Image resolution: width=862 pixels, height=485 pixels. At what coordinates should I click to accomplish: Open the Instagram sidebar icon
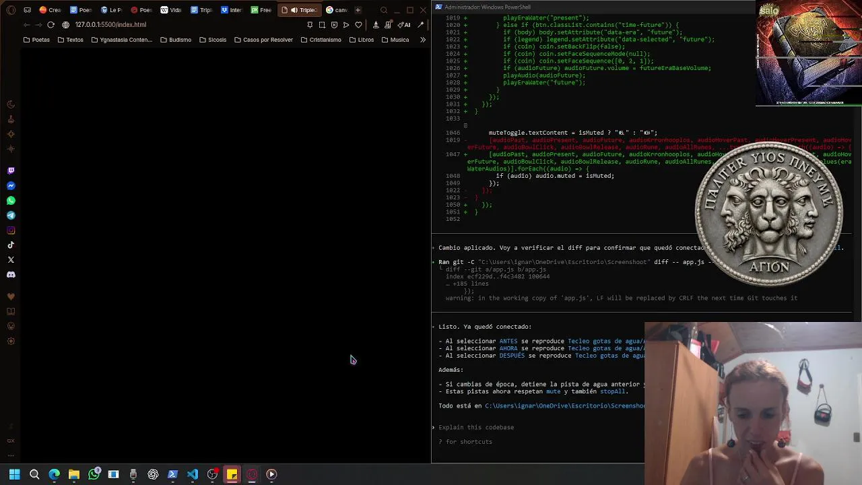pos(11,230)
